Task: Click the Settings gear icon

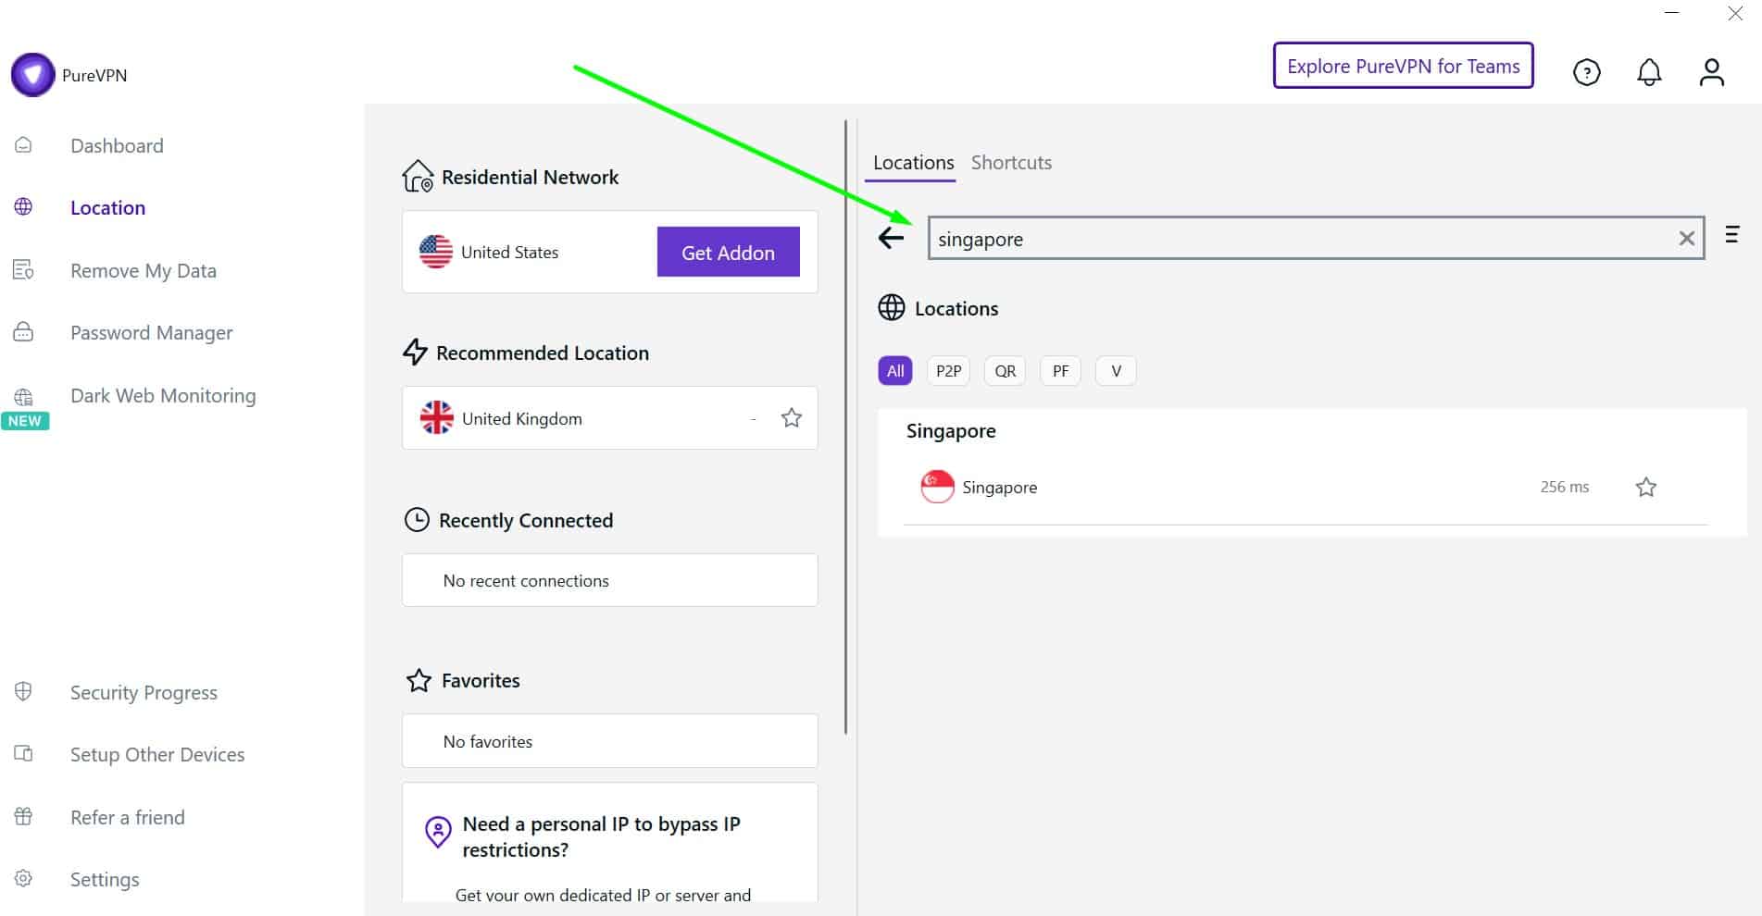Action: [23, 879]
